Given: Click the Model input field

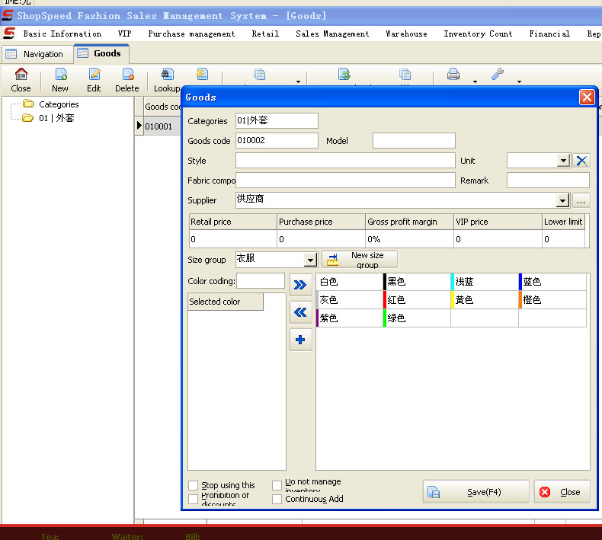Looking at the screenshot, I should [x=414, y=140].
